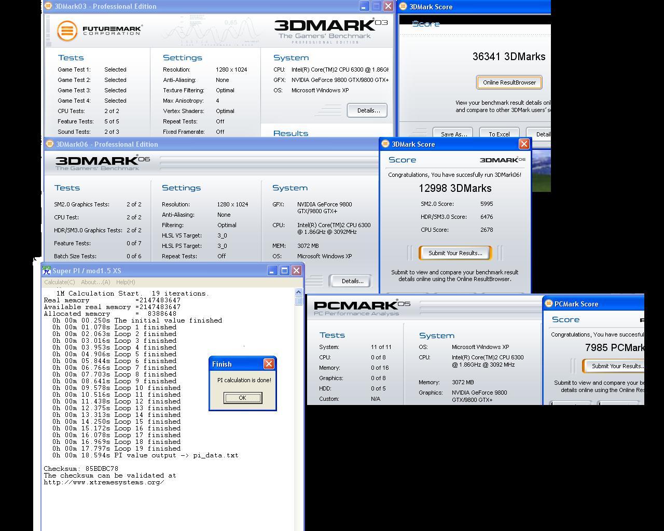Click the top 3DMark Score window title icon
The image size is (664, 531).
click(x=403, y=7)
